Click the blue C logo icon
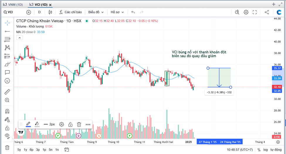 coord(279,12)
